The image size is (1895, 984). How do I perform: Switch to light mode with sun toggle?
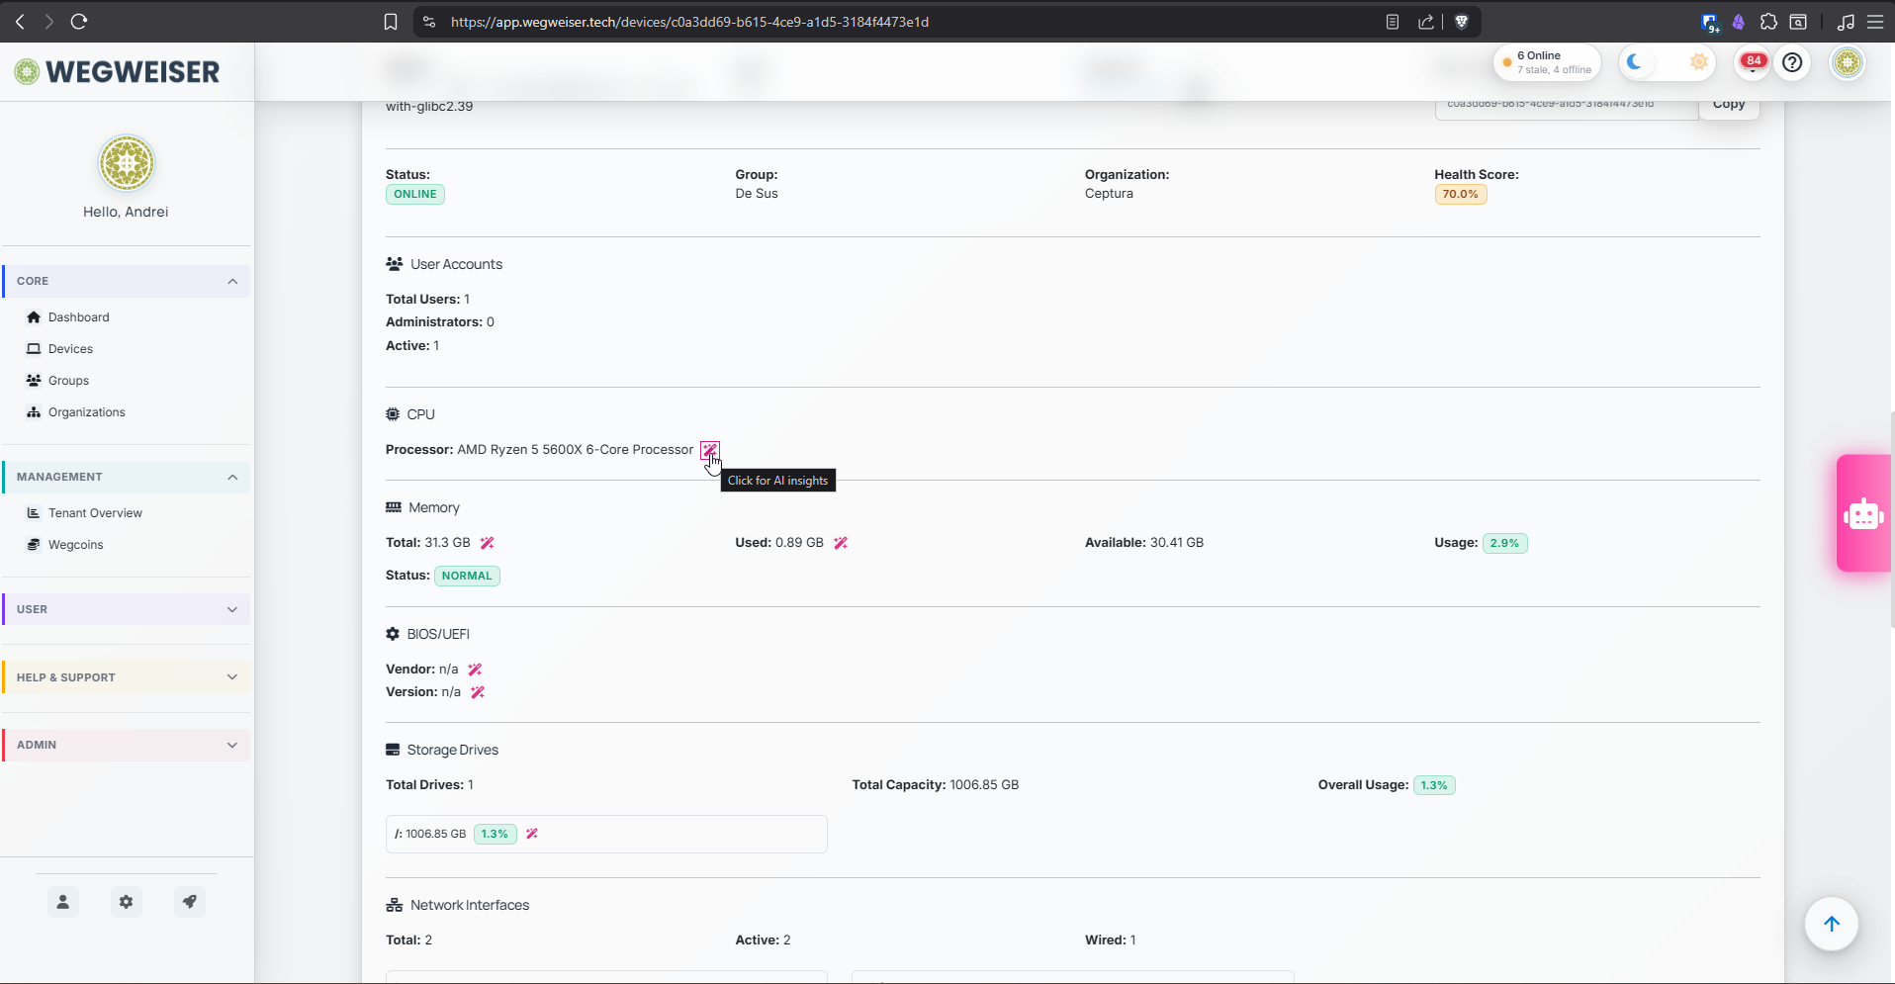coord(1698,62)
